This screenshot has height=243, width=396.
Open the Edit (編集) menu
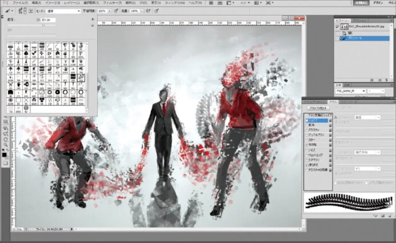coord(36,3)
